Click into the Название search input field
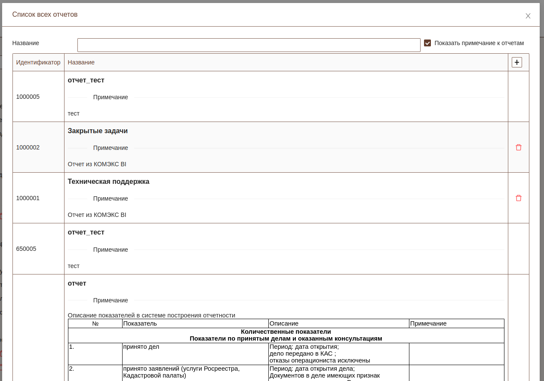The image size is (544, 381). 249,45
